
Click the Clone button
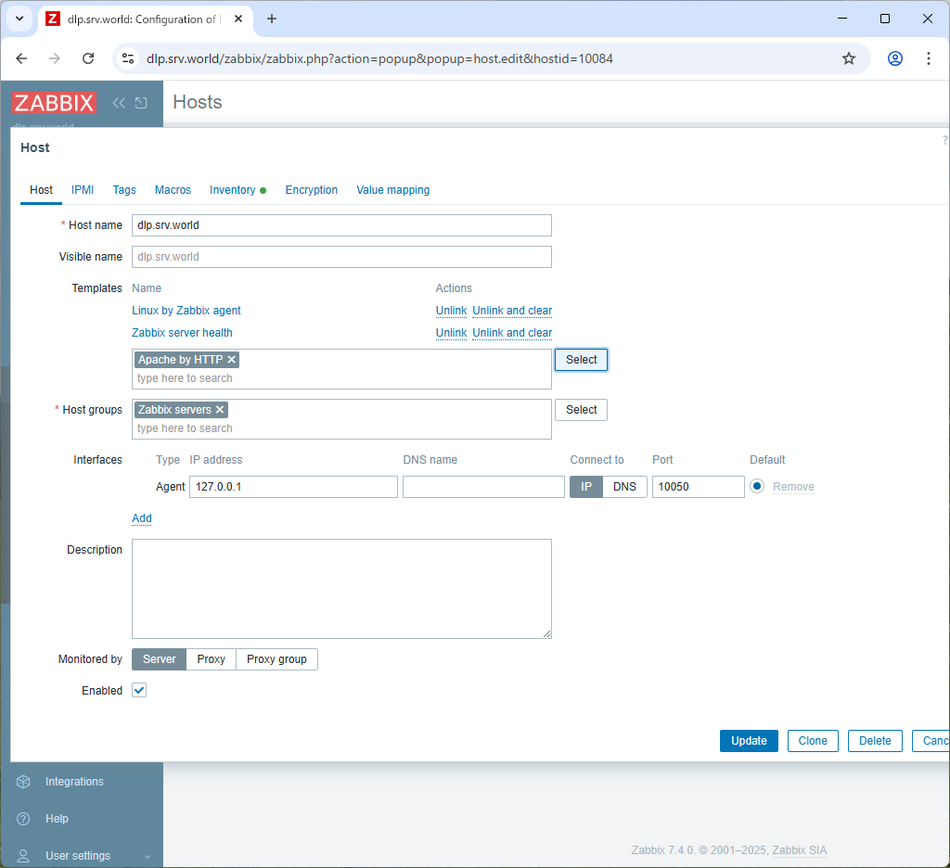(813, 741)
